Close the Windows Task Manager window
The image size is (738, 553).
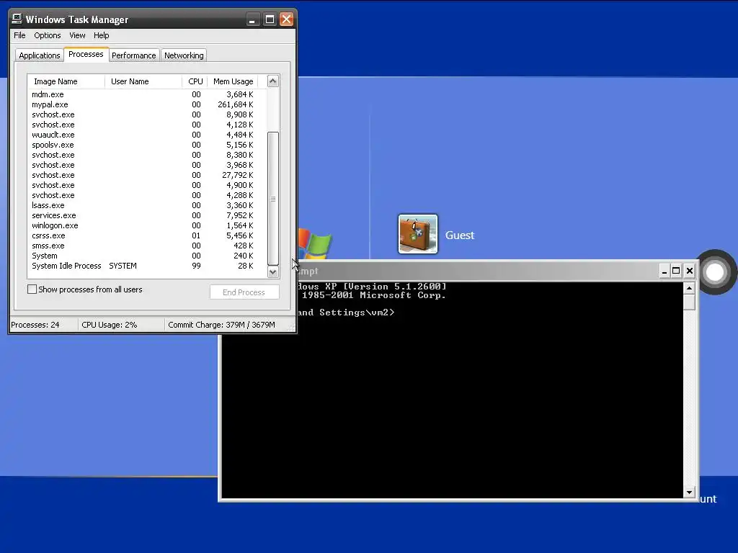[x=286, y=19]
